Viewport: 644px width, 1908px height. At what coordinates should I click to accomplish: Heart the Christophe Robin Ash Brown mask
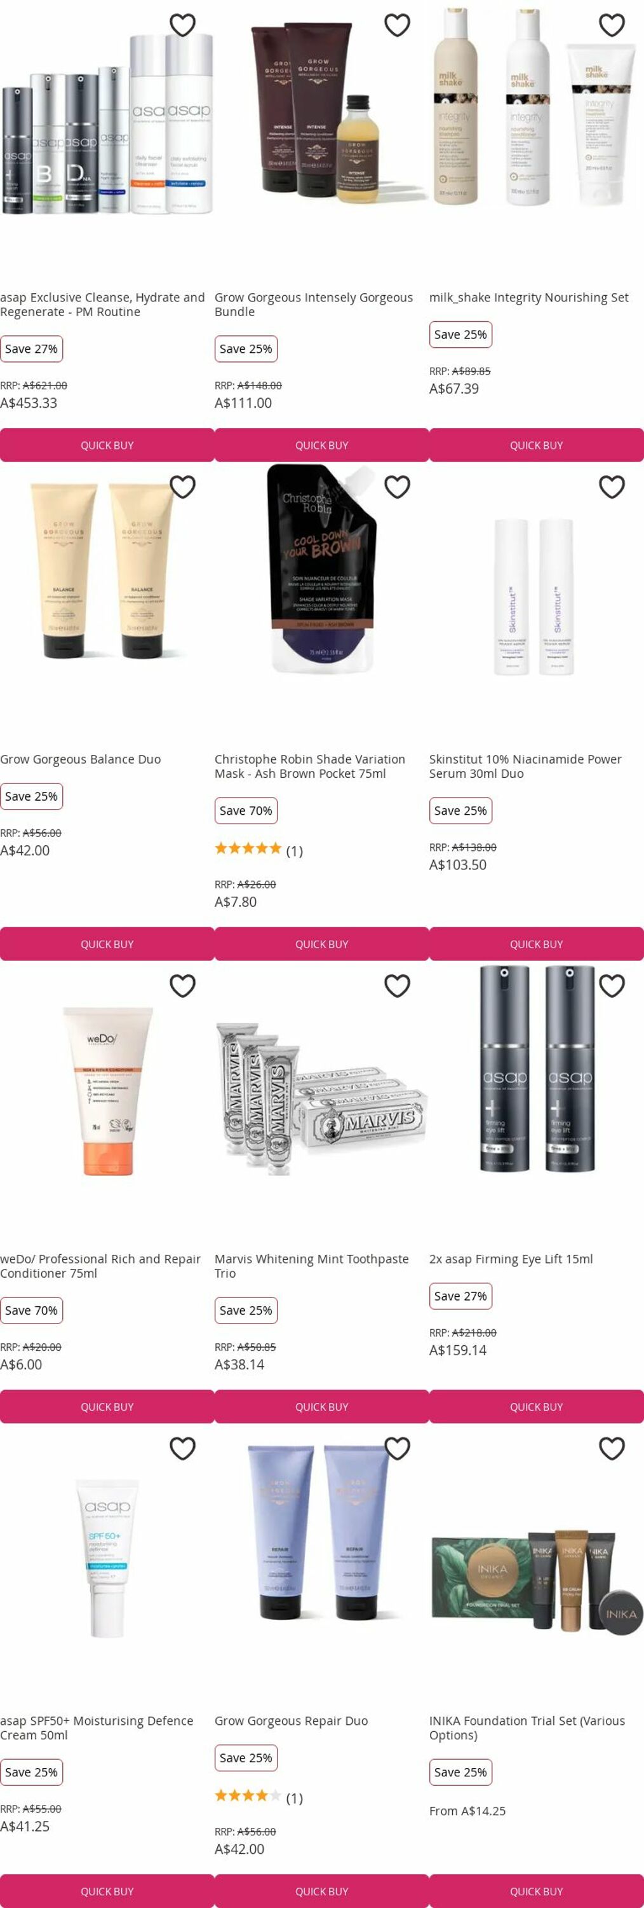397,487
